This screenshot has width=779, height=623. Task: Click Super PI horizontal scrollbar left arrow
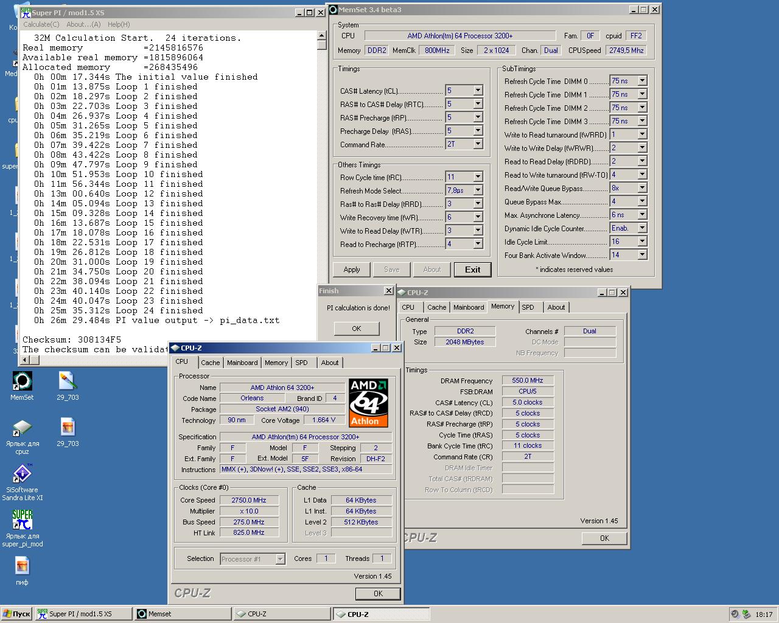(x=25, y=360)
